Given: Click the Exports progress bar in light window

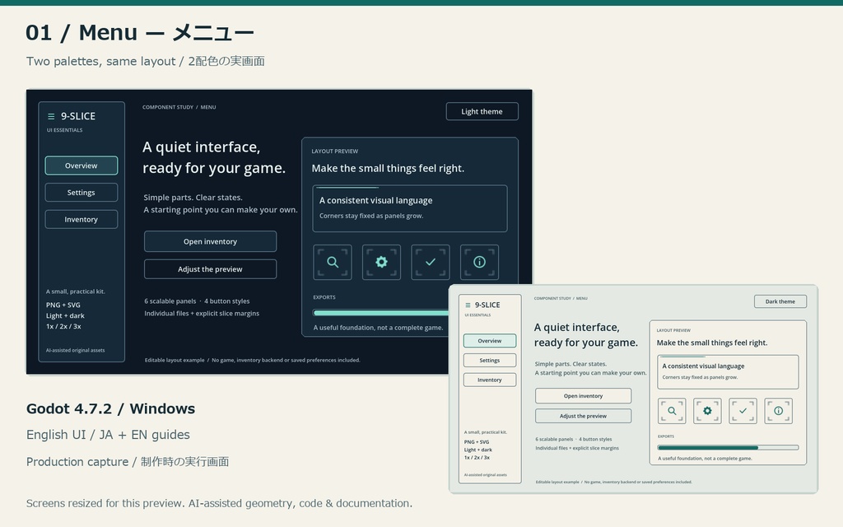Looking at the screenshot, I should click(728, 447).
